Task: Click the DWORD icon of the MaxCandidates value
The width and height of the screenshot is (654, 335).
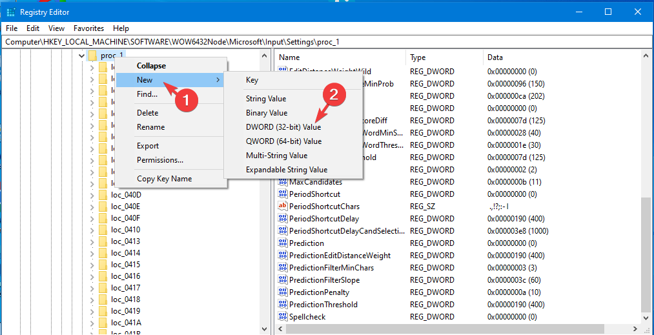Action: [x=283, y=182]
